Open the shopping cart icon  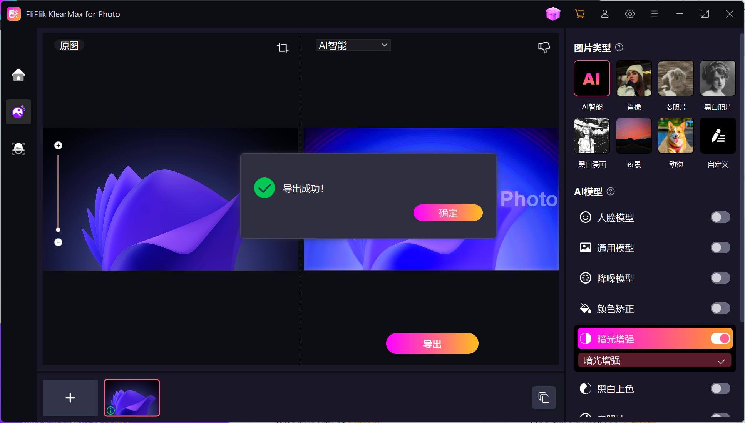tap(579, 14)
